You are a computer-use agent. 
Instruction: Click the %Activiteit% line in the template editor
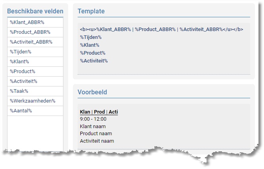(x=94, y=61)
